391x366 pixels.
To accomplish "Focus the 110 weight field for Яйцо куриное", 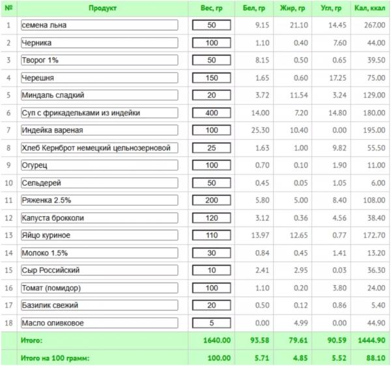I will [211, 235].
